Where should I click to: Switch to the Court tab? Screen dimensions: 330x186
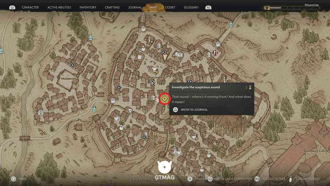pos(170,7)
